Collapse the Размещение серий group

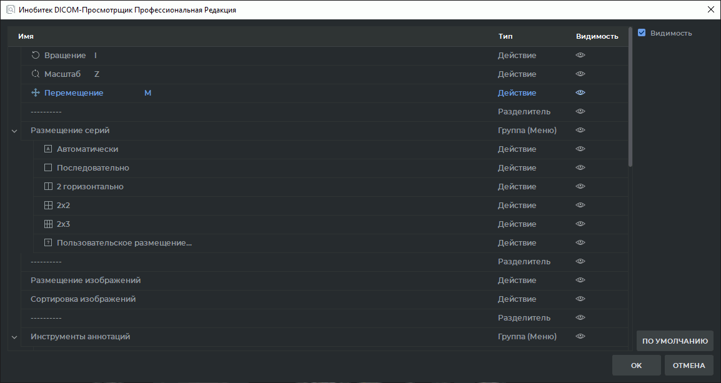[14, 131]
